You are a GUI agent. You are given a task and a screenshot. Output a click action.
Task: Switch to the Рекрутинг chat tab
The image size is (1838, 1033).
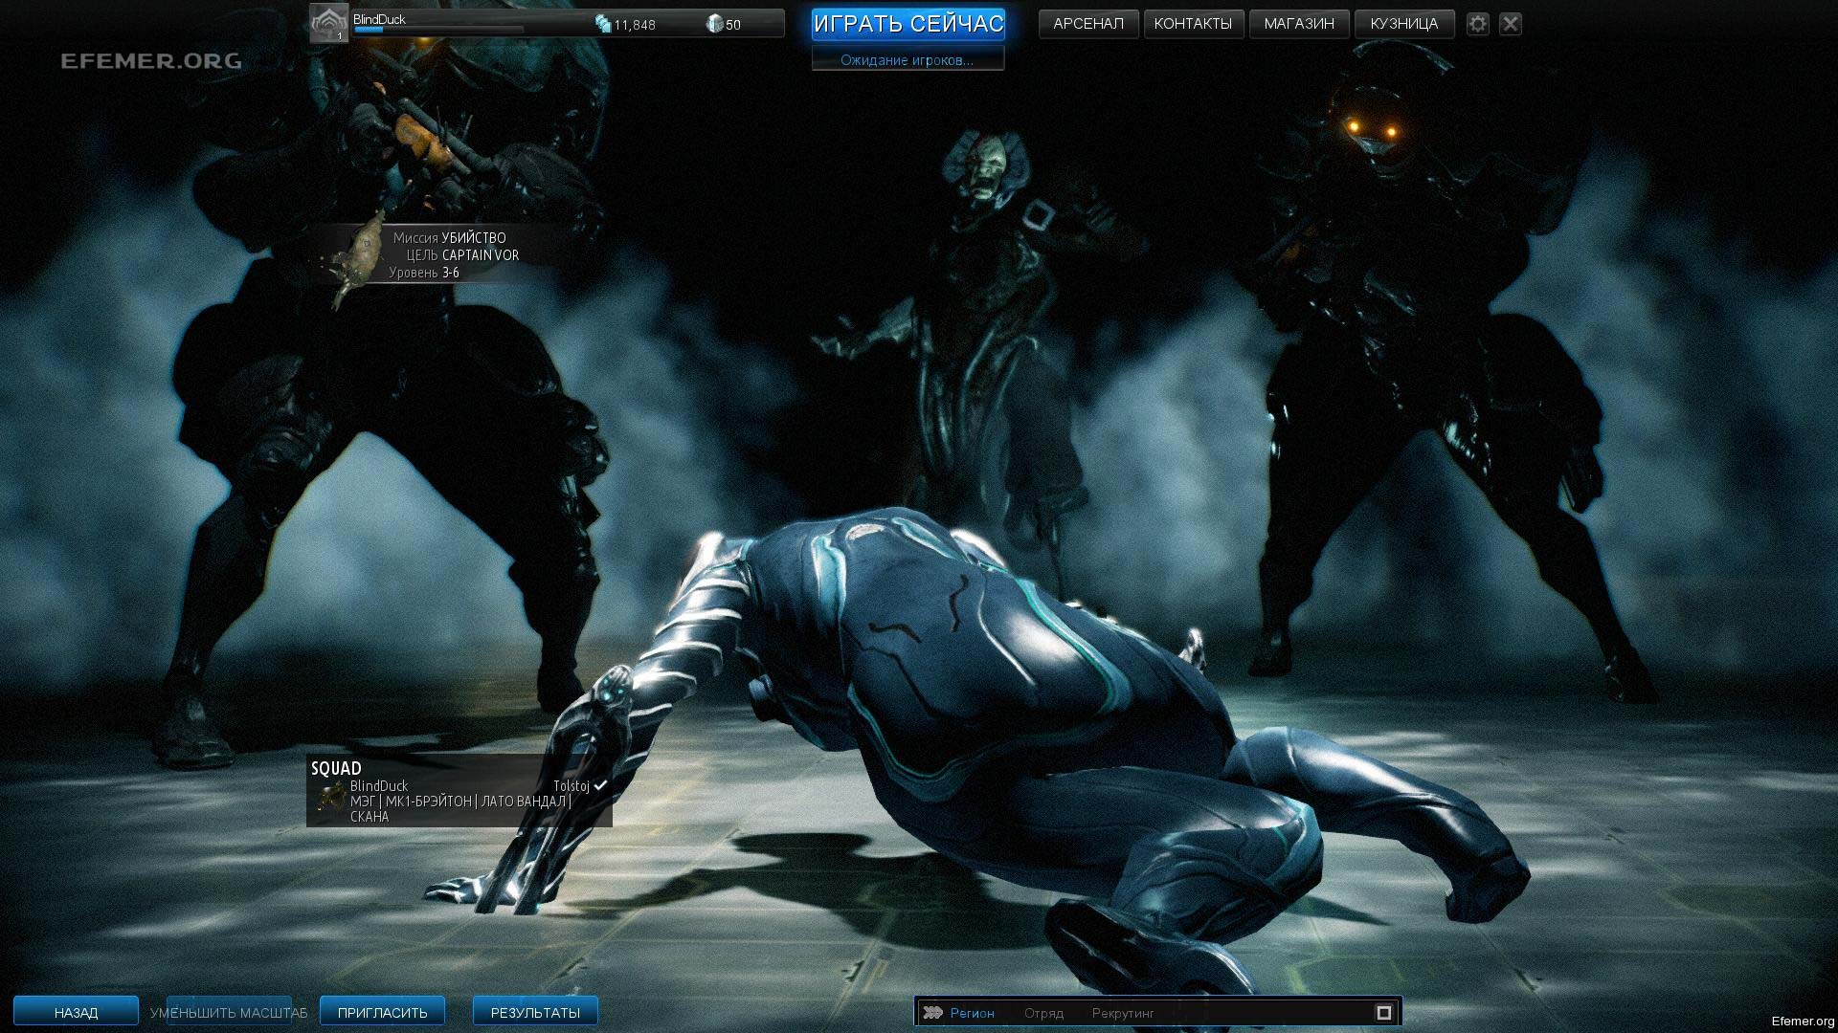1123,1013
